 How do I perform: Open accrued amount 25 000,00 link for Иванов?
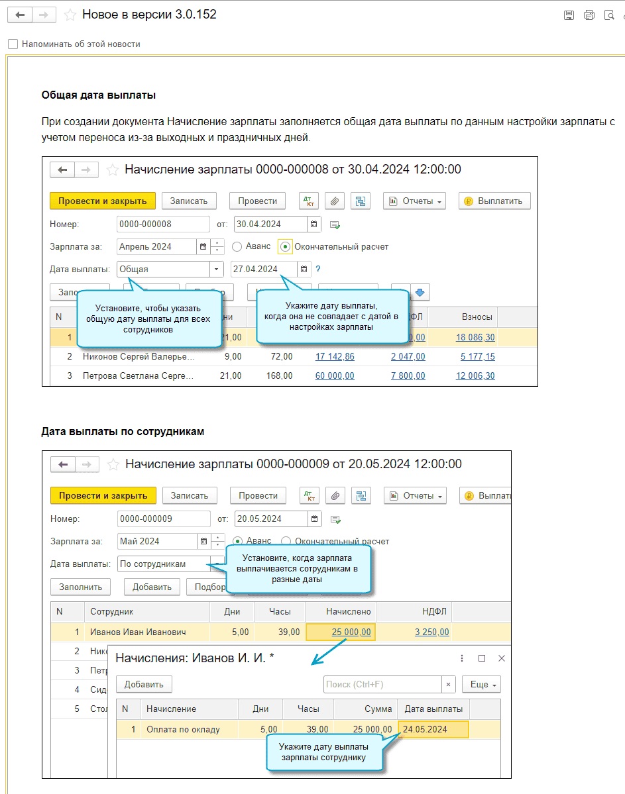[x=351, y=632]
